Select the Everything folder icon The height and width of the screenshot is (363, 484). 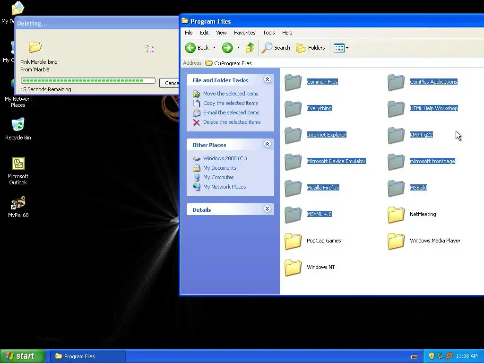pyautogui.click(x=293, y=109)
